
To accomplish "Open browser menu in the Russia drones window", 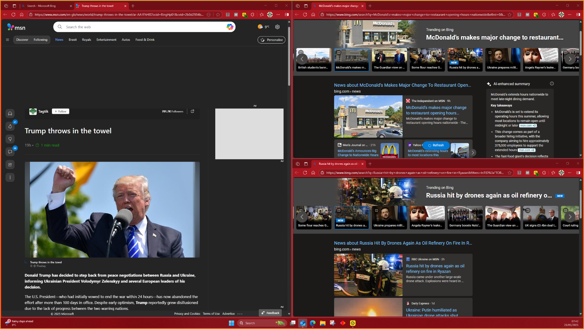I will click(570, 173).
